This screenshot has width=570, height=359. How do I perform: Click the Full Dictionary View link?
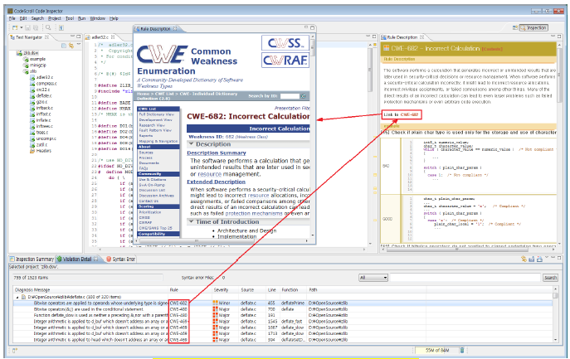point(156,114)
